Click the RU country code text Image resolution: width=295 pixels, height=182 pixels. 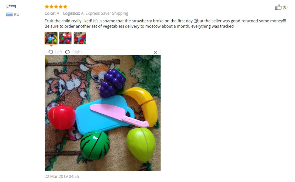[16, 15]
